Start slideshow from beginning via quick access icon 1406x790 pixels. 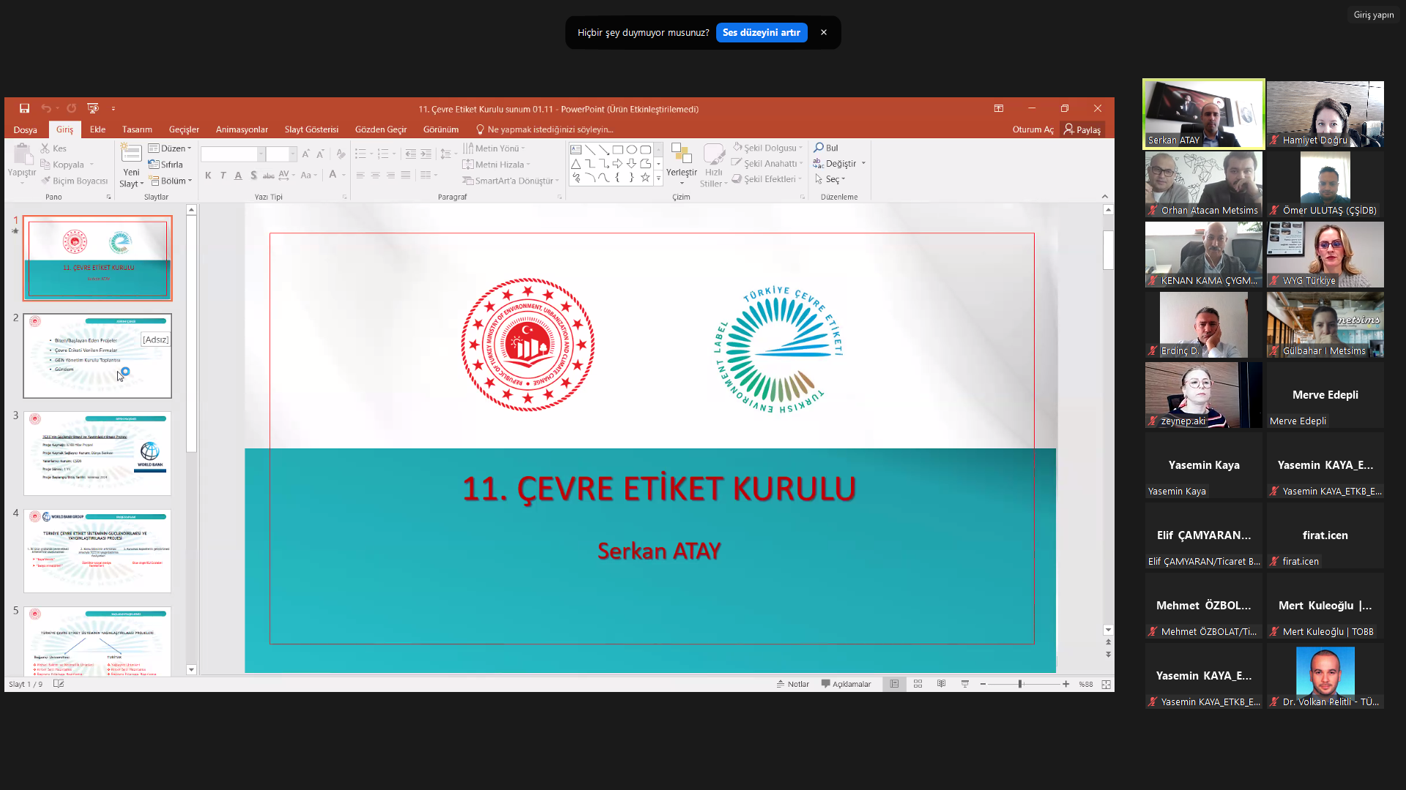93,108
